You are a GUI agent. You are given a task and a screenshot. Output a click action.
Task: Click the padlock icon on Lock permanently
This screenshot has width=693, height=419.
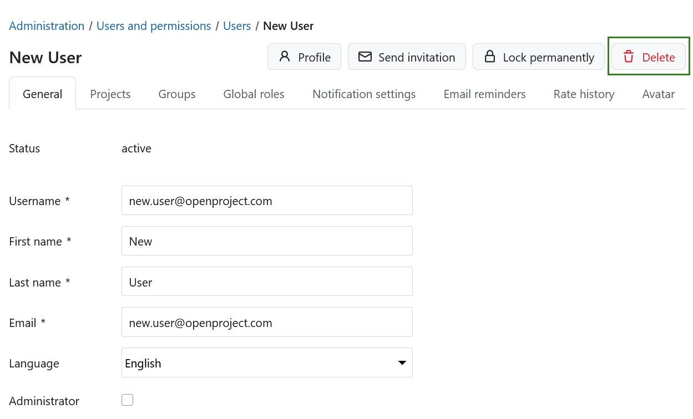[489, 57]
